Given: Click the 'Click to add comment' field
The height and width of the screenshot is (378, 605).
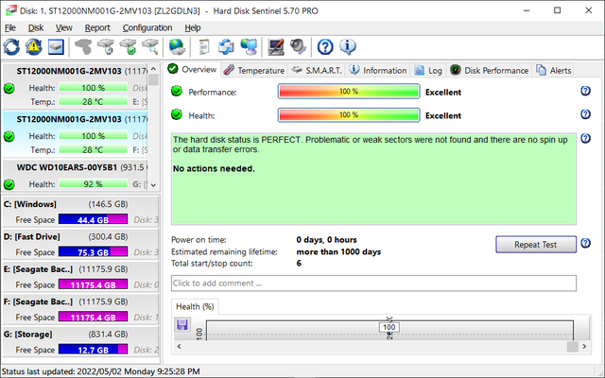Looking at the screenshot, I should pos(373,283).
